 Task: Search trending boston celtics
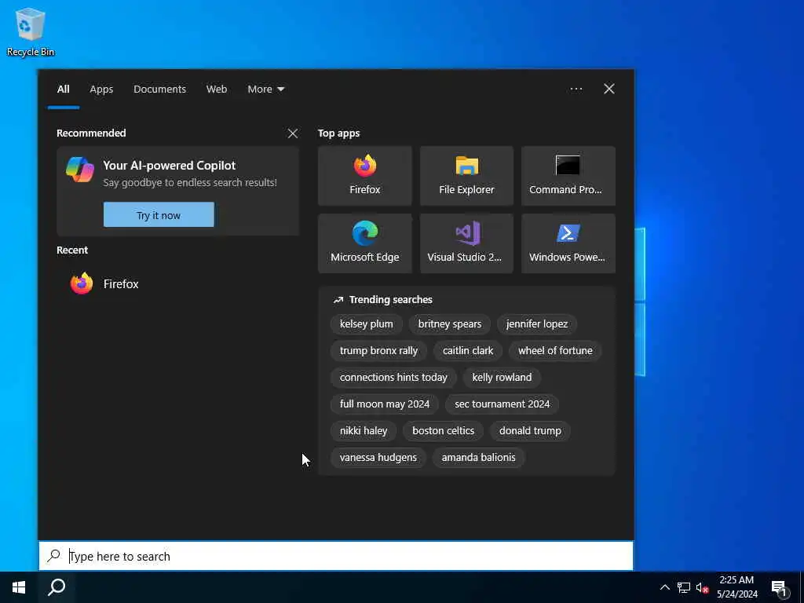coord(443,431)
